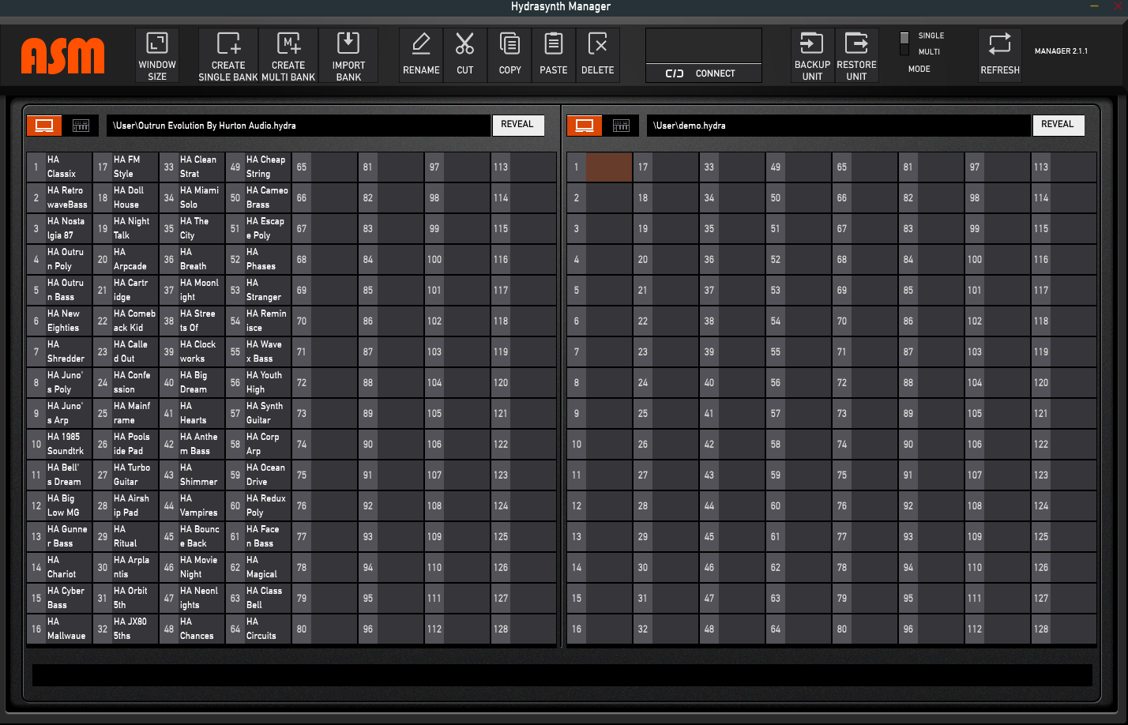Select computer source in left bank panel
Viewport: 1128px width, 725px height.
tap(44, 125)
